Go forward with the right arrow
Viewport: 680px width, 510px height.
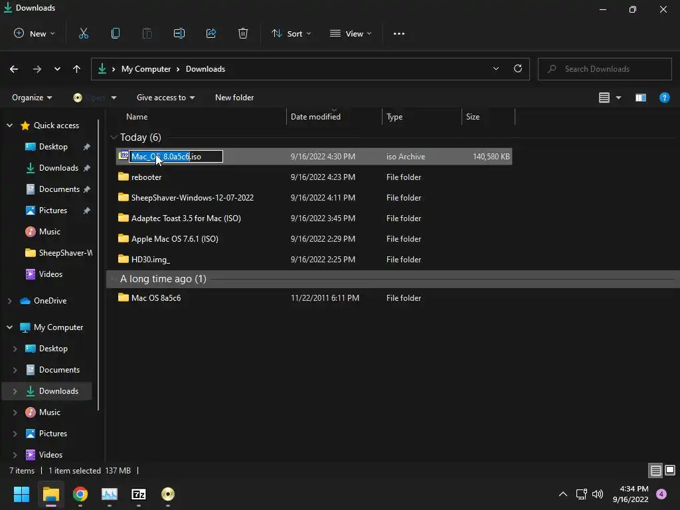[37, 69]
